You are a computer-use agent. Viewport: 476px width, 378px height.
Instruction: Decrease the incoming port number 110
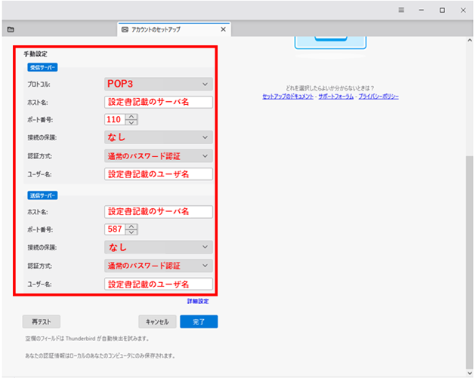(132, 122)
